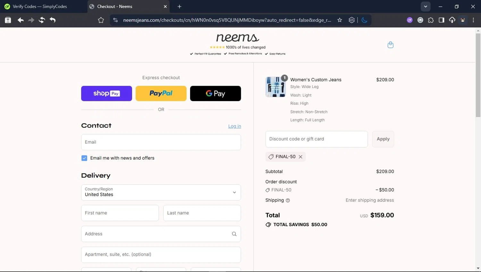Click the Apply discount button
481x272 pixels.
click(x=383, y=139)
